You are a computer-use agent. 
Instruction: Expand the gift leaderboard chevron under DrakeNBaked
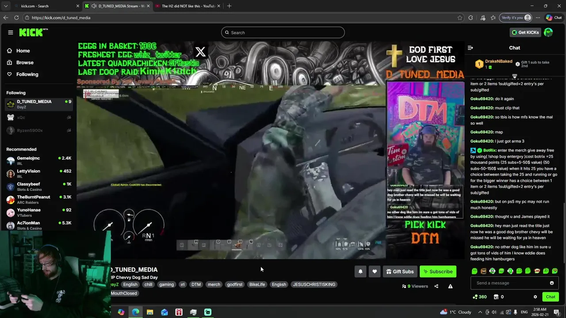click(515, 76)
